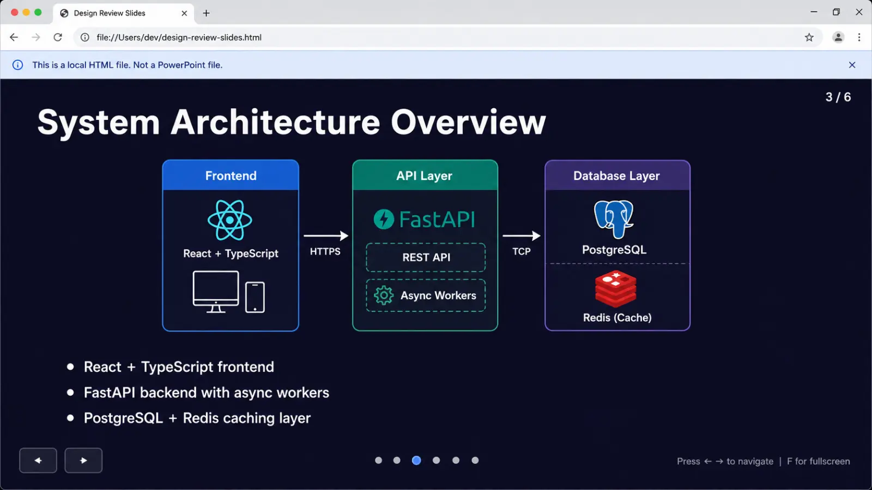Advance to next slide with right arrow button
The image size is (872, 490).
point(83,461)
